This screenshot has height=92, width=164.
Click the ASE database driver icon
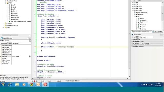[135, 2]
